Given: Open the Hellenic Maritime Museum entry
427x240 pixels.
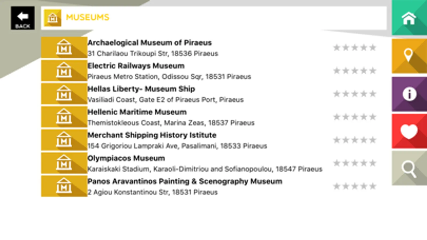Looking at the screenshot, I should coord(137,112).
